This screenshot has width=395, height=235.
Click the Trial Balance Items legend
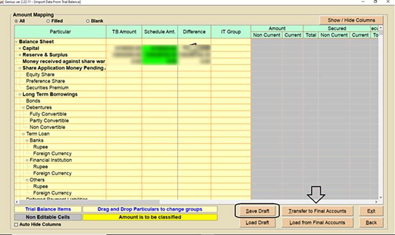[48, 209]
